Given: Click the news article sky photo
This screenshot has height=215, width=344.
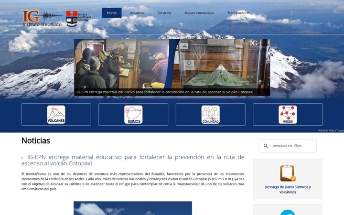Looking at the screenshot, I should click(x=133, y=208).
